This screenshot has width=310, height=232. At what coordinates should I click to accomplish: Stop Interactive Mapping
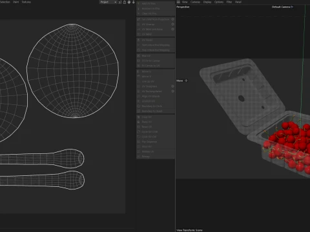click(x=156, y=50)
